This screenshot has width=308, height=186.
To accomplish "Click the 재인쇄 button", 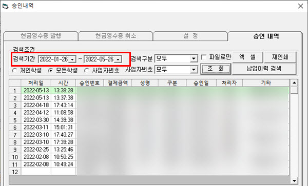I will point(280,57).
